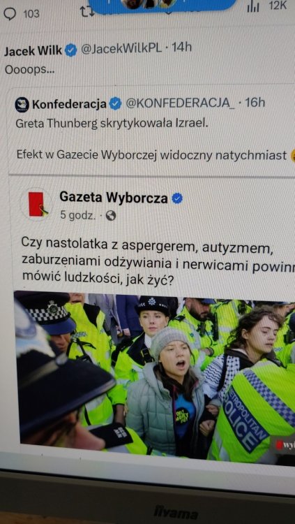The height and width of the screenshot is (524, 295).
Task: Click the verified badge beside Konfederacja
Action: tap(116, 103)
